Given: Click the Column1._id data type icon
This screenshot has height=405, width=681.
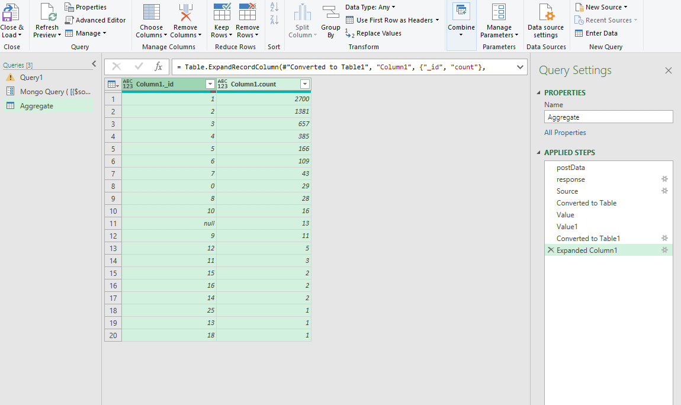Looking at the screenshot, I should pos(128,84).
